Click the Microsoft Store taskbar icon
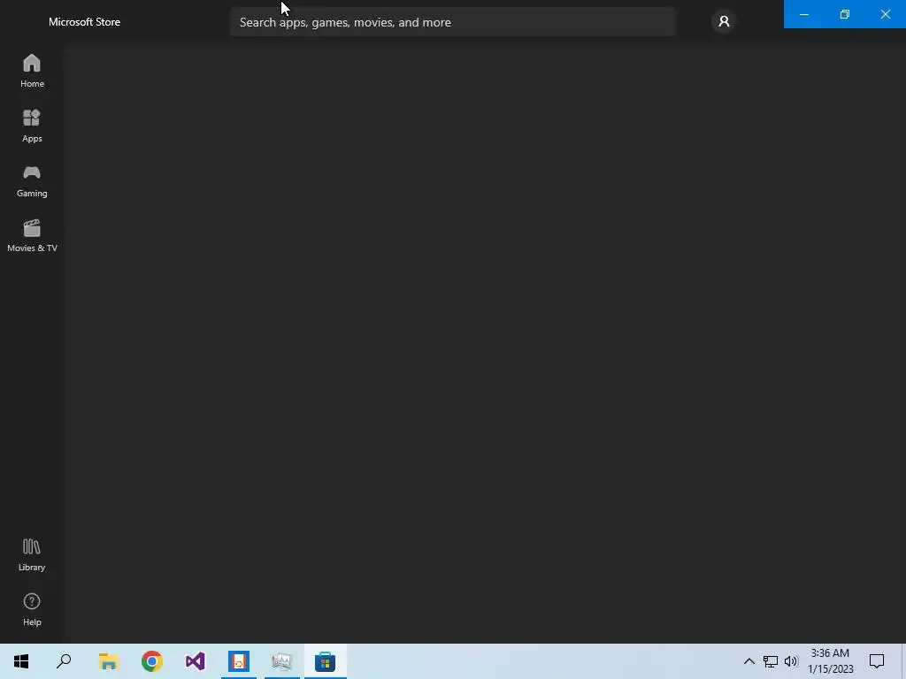 tap(326, 661)
